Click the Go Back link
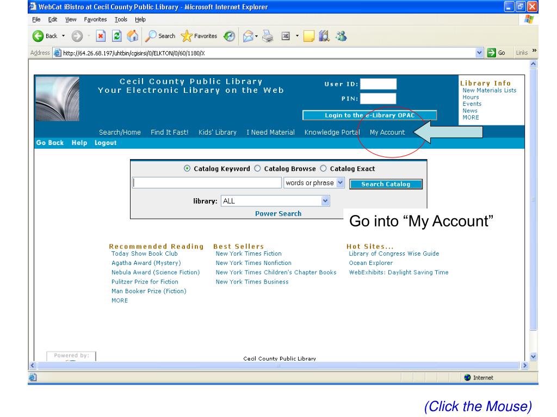The width and height of the screenshot is (557, 417). (49, 143)
